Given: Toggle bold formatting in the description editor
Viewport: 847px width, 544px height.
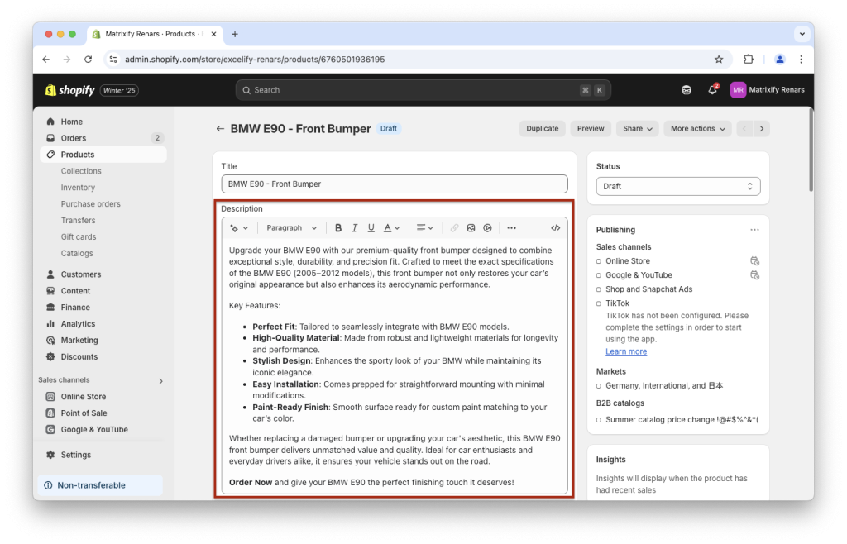Looking at the screenshot, I should (338, 227).
